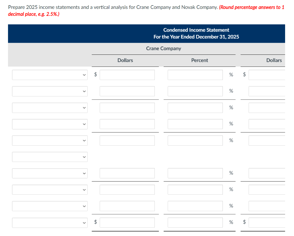294x236 pixels.
Task: Focus second company's Dollars field in ninth row
Action: (x=267, y=206)
